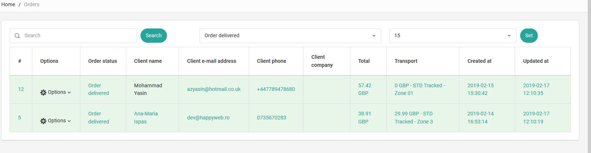Click phone number +447789478680
This screenshot has height=153, width=591.
[276, 89]
